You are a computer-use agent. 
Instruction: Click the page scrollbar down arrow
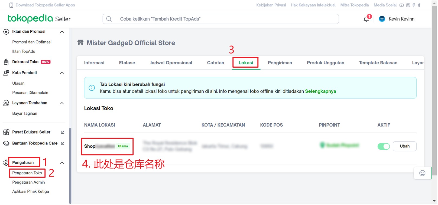[434, 201]
